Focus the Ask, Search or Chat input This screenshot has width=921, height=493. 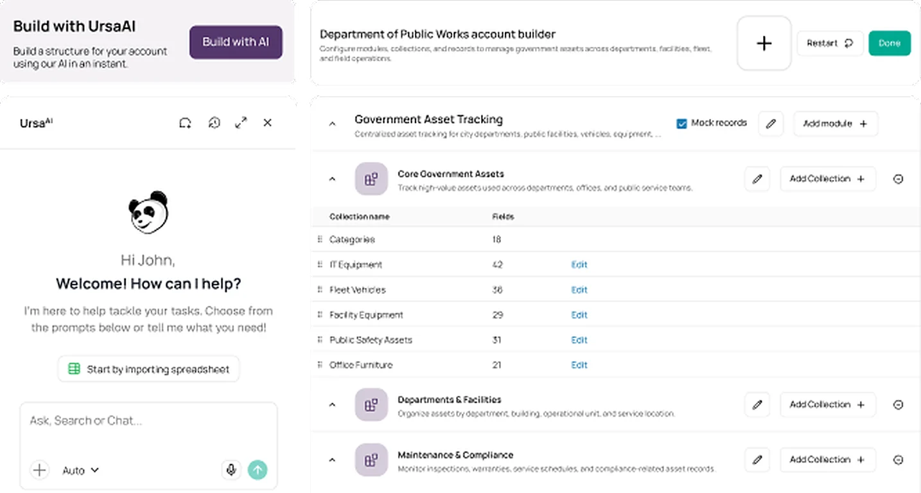pos(148,422)
